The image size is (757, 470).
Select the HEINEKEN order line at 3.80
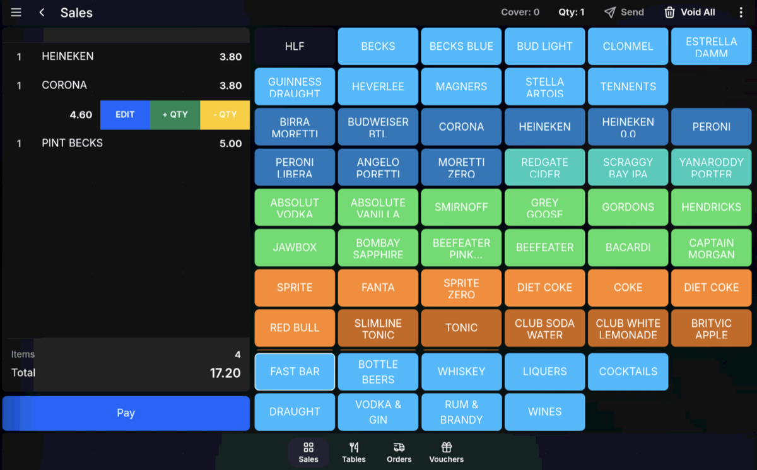point(126,57)
